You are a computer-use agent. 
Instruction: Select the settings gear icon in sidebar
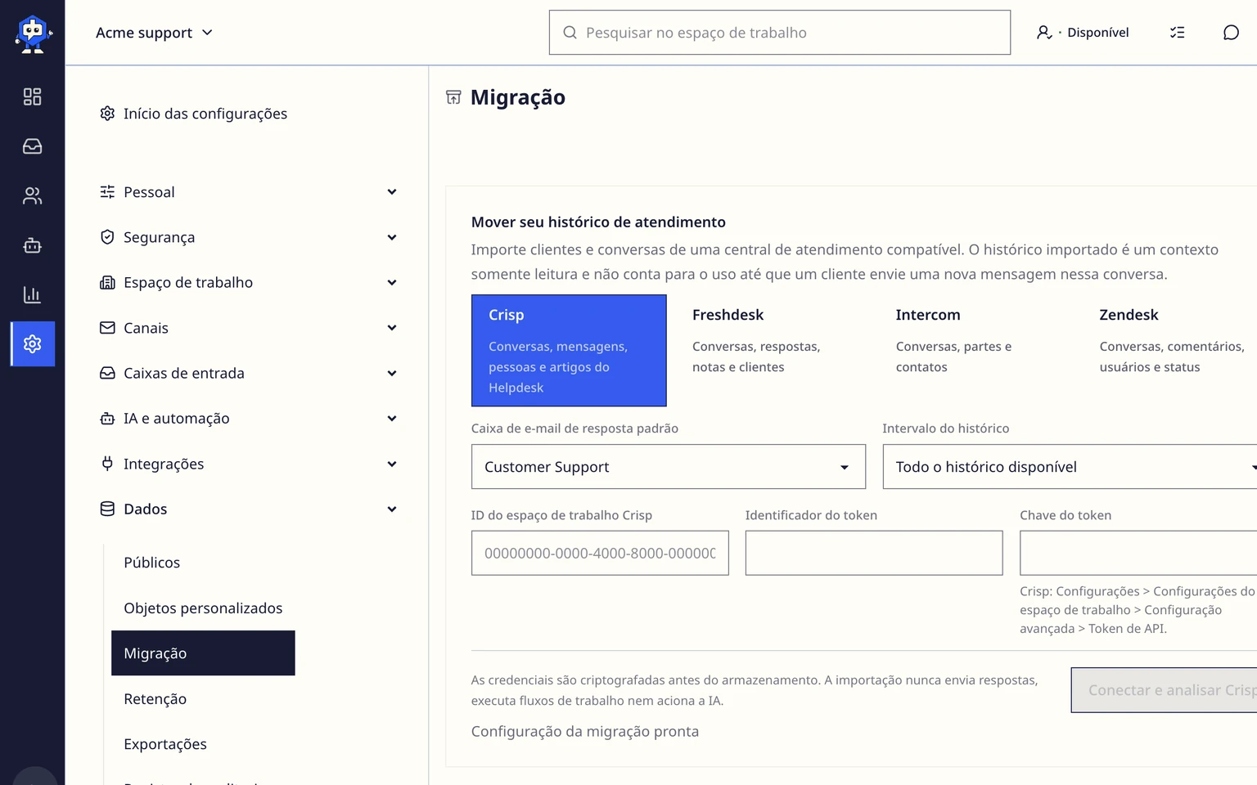[x=33, y=343]
